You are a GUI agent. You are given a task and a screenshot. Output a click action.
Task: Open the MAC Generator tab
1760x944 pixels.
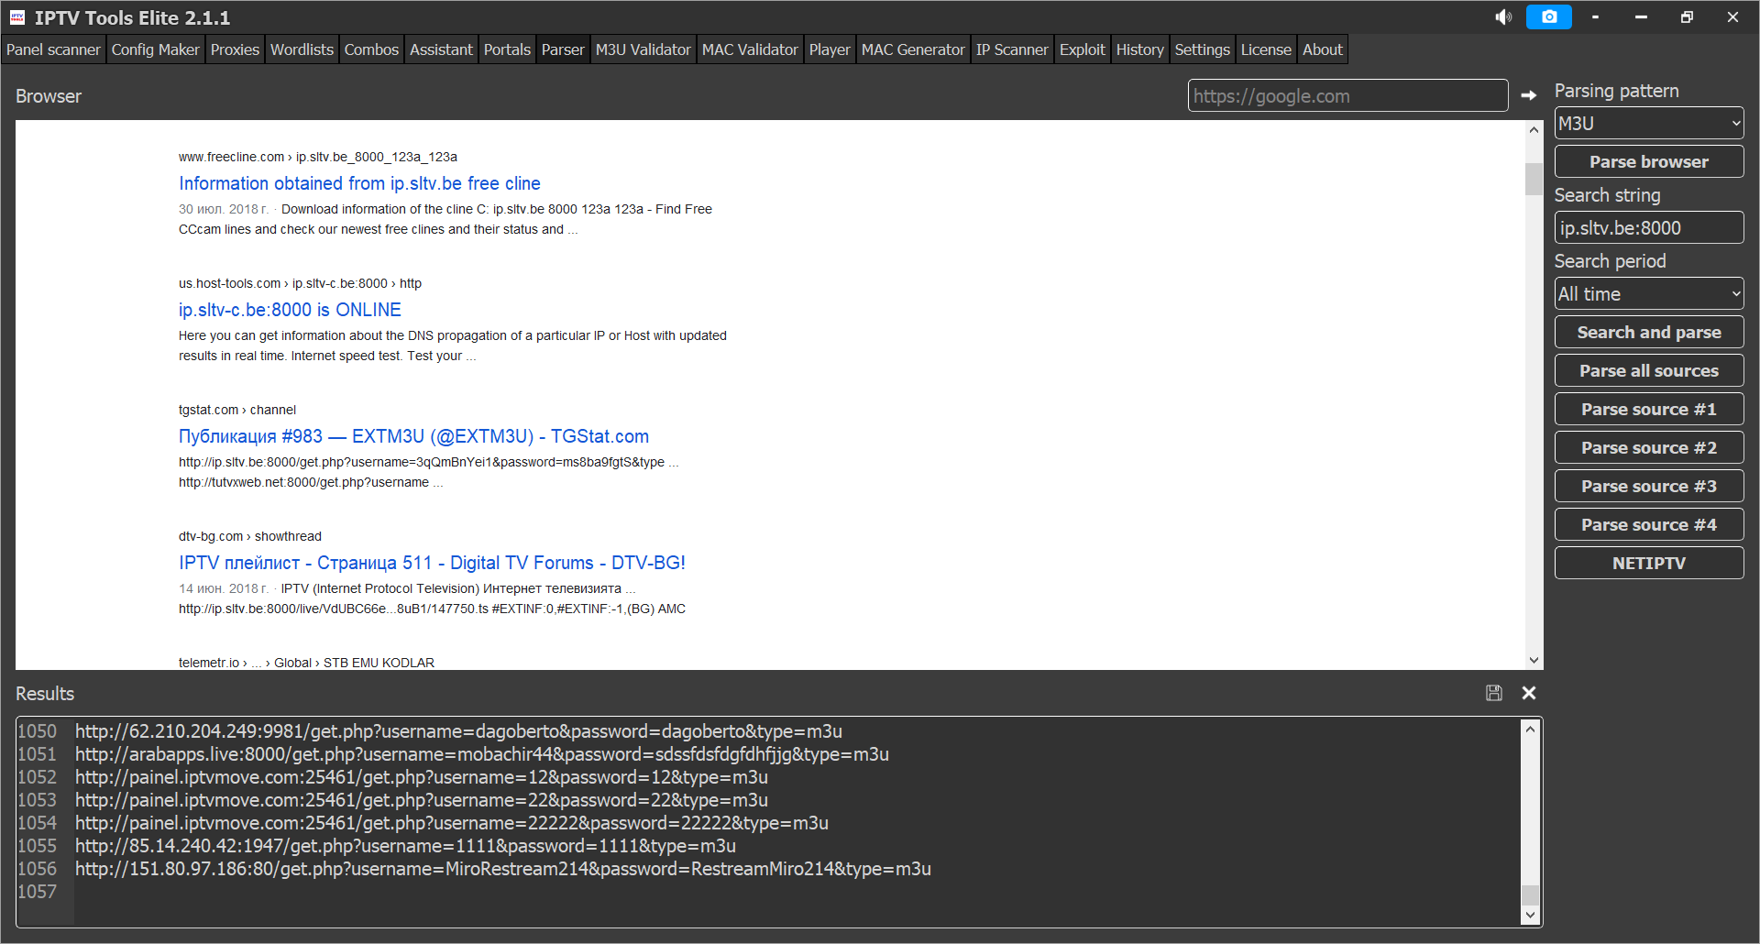(x=913, y=49)
